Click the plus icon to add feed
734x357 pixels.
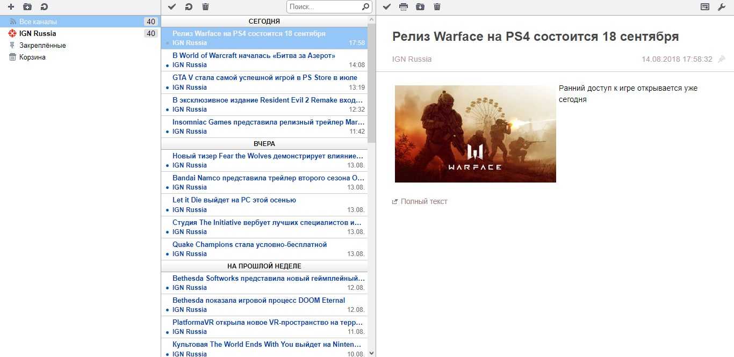tap(11, 7)
